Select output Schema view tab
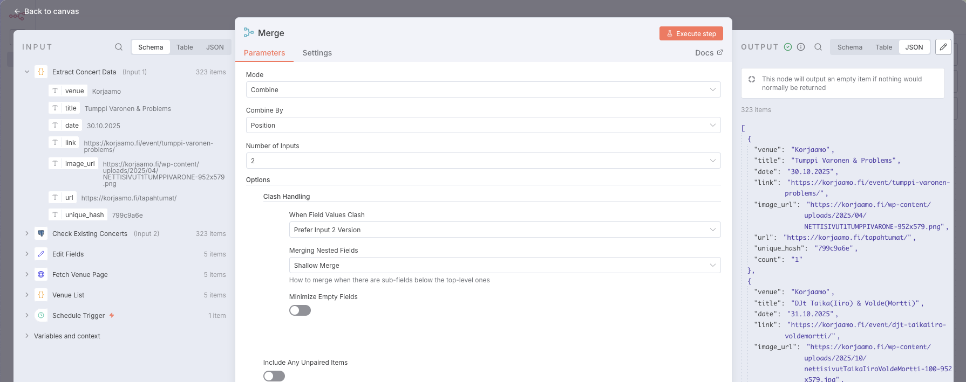 point(850,47)
